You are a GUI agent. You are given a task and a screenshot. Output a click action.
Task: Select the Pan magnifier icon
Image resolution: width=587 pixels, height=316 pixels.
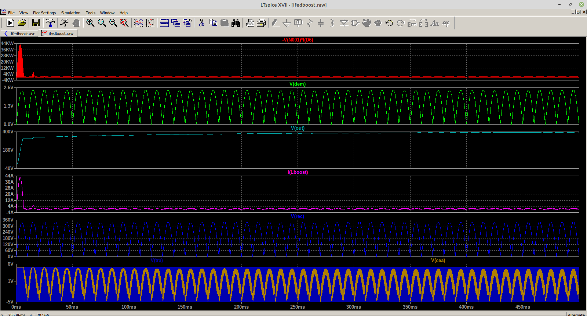click(x=102, y=23)
